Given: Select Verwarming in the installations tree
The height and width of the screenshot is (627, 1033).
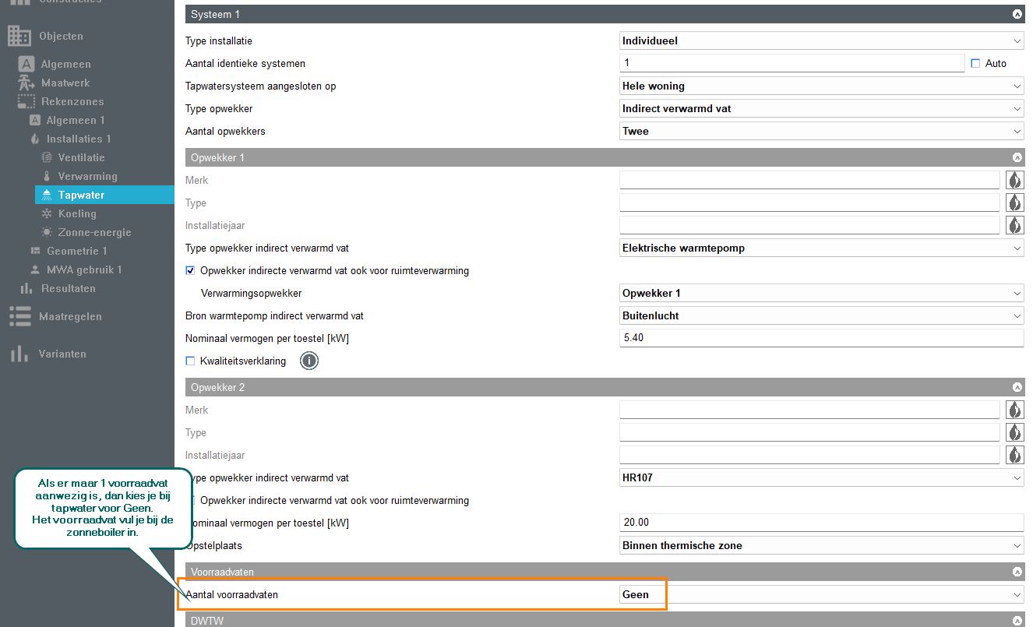Looking at the screenshot, I should click(x=87, y=176).
